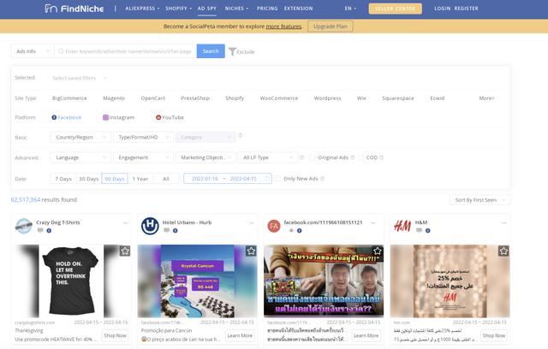548x349 pixels.
Task: Enable the Original Ads checkbox
Action: click(x=312, y=157)
